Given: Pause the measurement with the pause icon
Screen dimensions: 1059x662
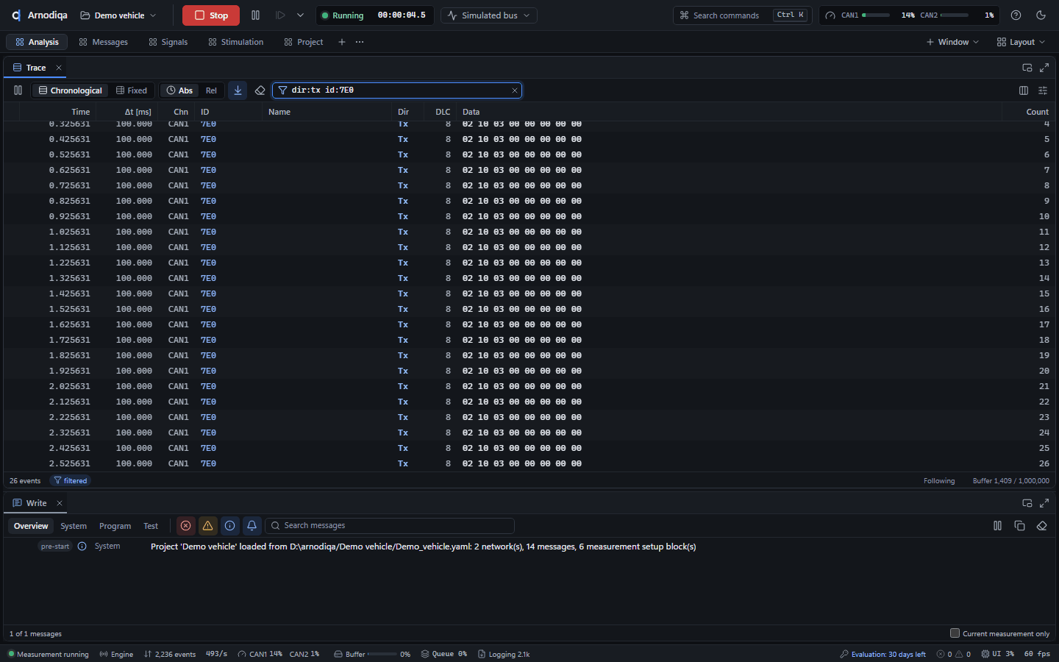Looking at the screenshot, I should [x=255, y=15].
